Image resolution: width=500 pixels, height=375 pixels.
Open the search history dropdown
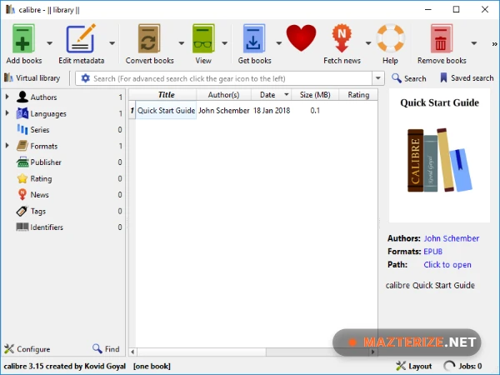tap(378, 78)
